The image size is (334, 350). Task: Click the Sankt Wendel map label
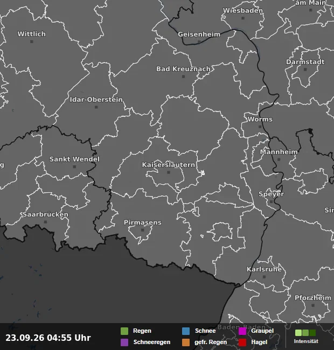[74, 159]
